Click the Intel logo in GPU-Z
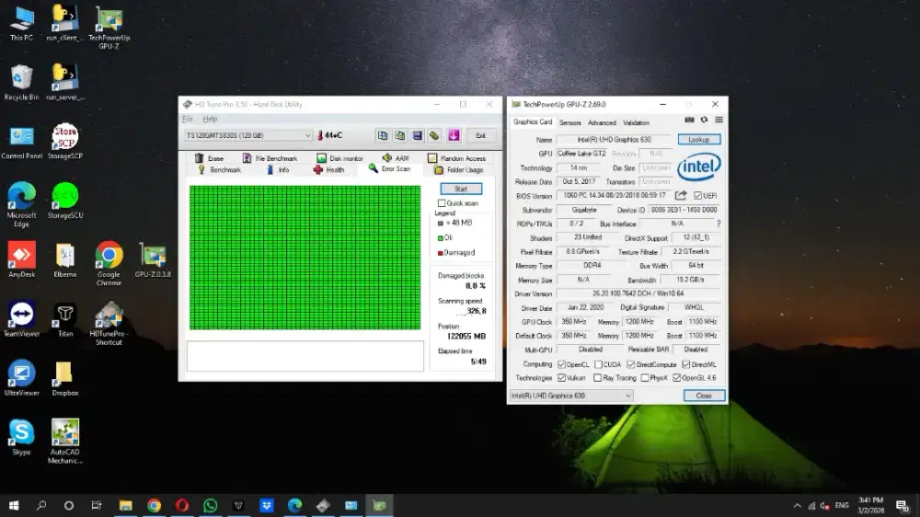 click(699, 167)
